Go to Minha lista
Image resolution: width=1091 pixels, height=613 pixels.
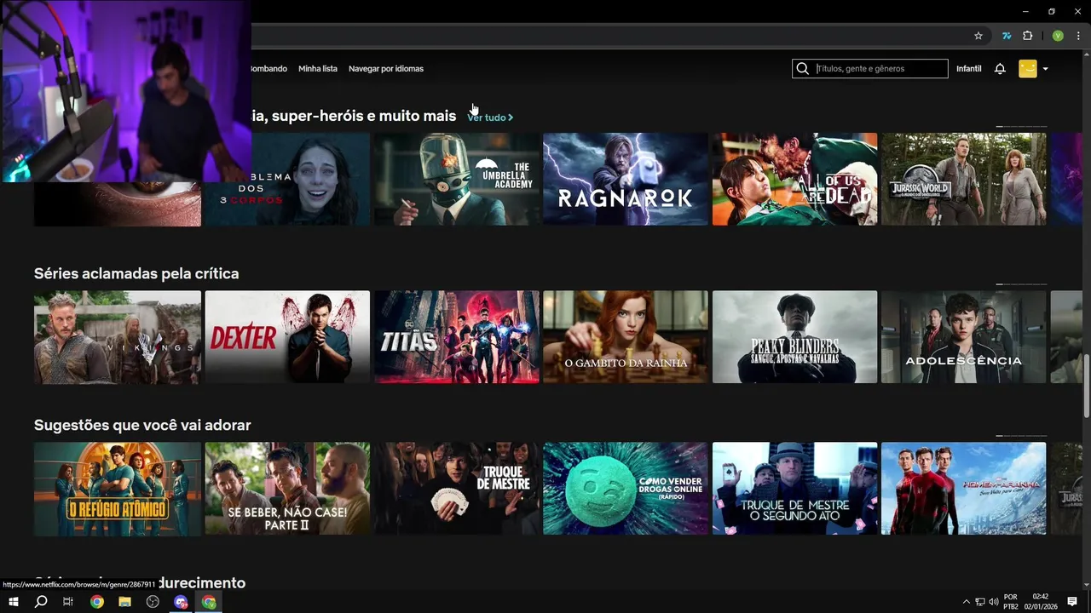(318, 69)
